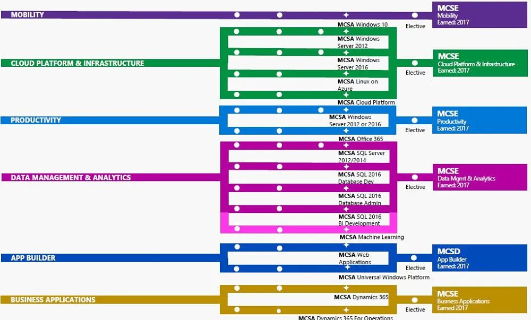Select the elective dot on Data Management bar
Screen dimensions: 531x320
point(415,177)
